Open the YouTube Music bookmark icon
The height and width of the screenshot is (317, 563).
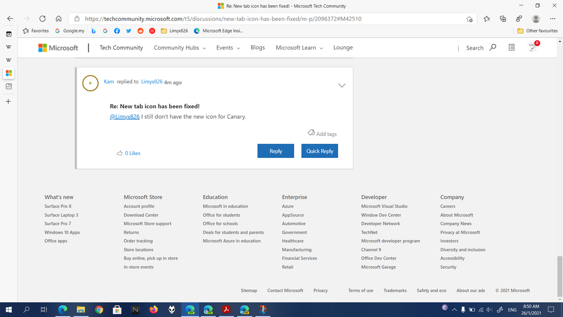pyautogui.click(x=152, y=31)
